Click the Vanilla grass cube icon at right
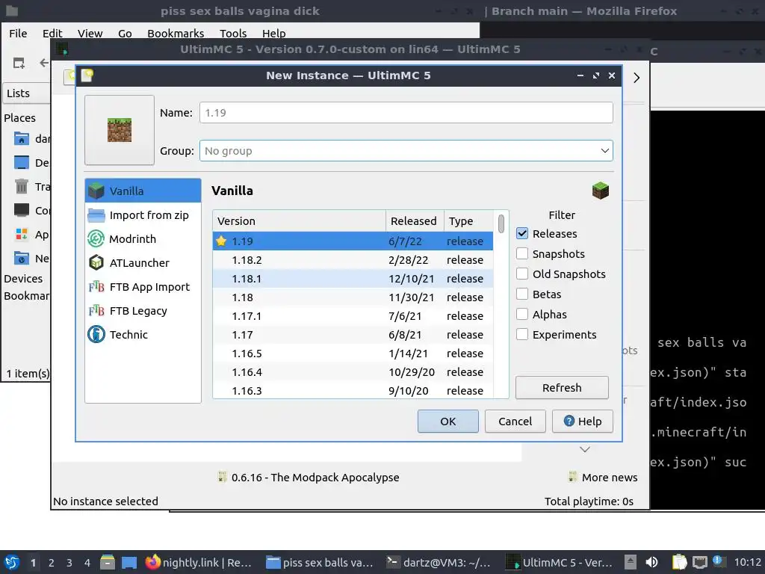 tap(601, 191)
